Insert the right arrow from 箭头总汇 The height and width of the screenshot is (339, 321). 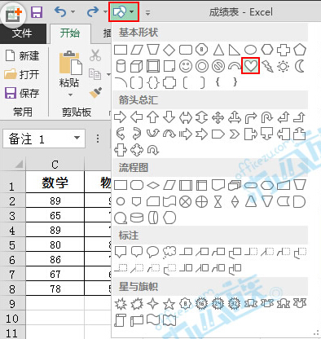[120, 117]
